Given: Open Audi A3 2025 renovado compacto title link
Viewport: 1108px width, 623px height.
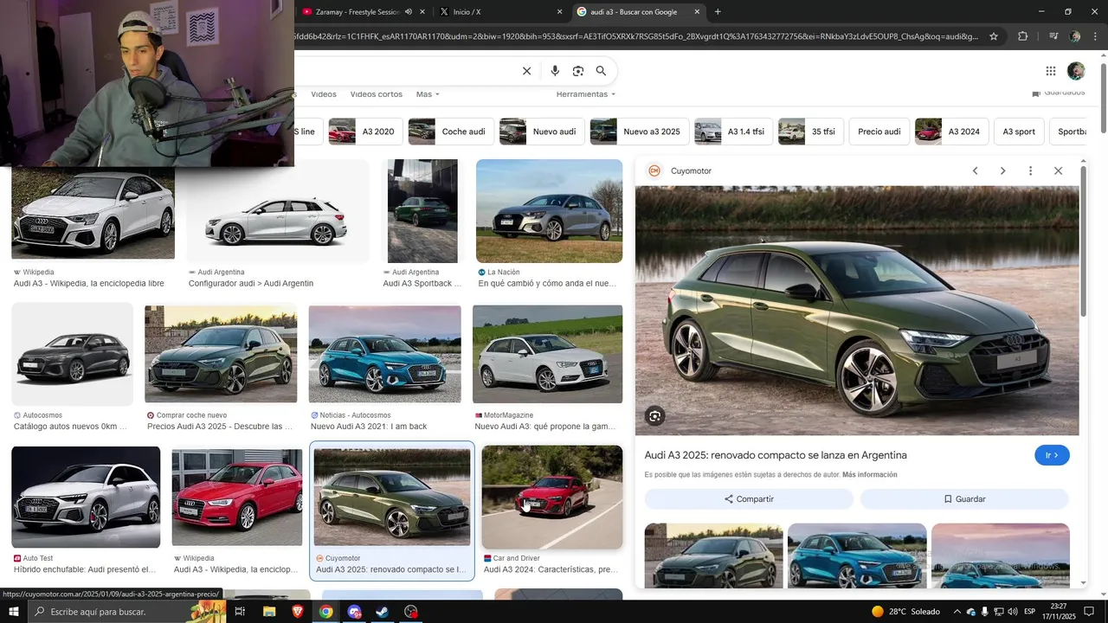Looking at the screenshot, I should [x=776, y=455].
